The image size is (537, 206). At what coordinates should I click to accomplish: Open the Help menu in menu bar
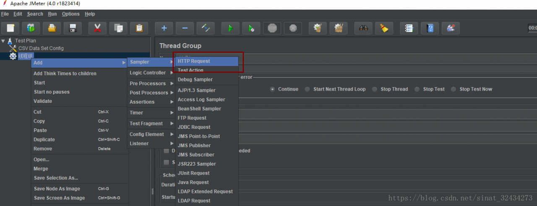[90, 14]
